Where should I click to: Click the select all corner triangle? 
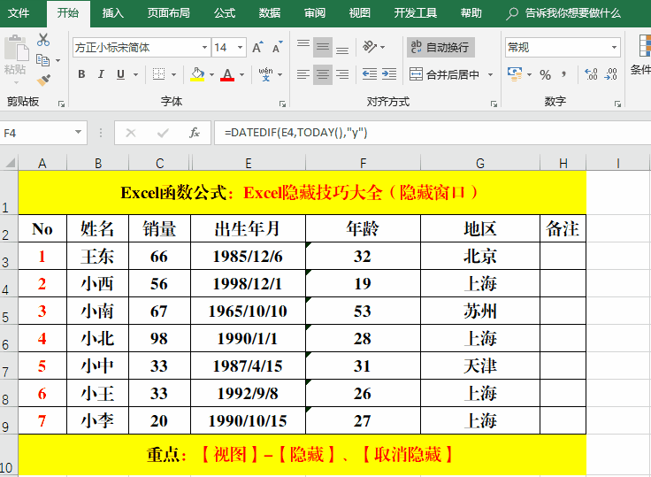pos(10,163)
